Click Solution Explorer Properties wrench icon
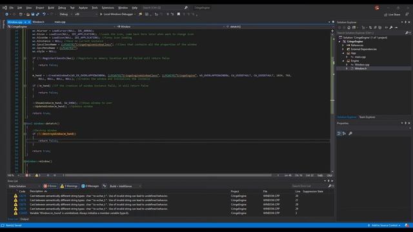This screenshot has height=232, width=413. (391, 28)
